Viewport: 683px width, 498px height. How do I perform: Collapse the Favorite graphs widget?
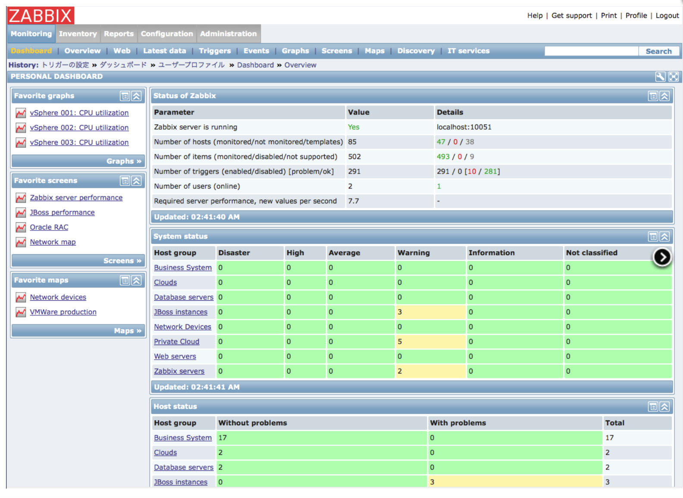tap(137, 96)
